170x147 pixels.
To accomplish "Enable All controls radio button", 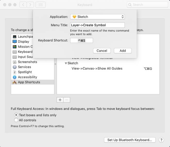I will pos(16,120).
